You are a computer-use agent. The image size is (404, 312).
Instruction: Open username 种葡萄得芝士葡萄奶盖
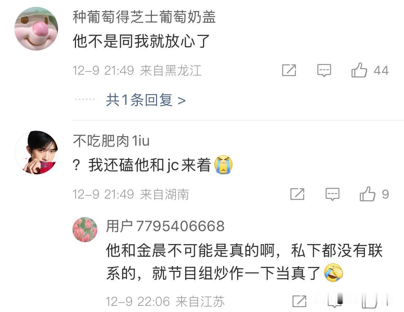tap(144, 17)
